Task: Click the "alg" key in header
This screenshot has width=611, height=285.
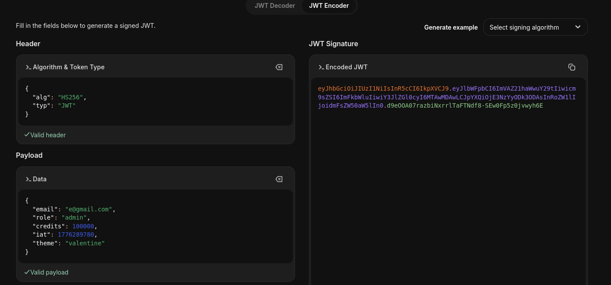Action: coord(41,97)
